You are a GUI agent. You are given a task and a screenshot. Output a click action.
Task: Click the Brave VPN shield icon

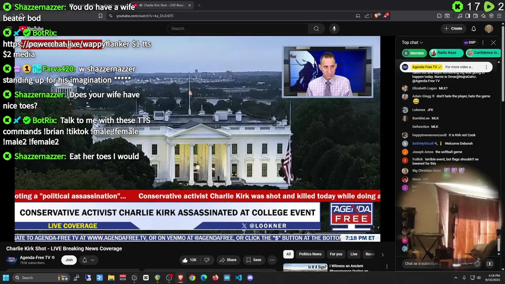pyautogui.click(x=491, y=16)
